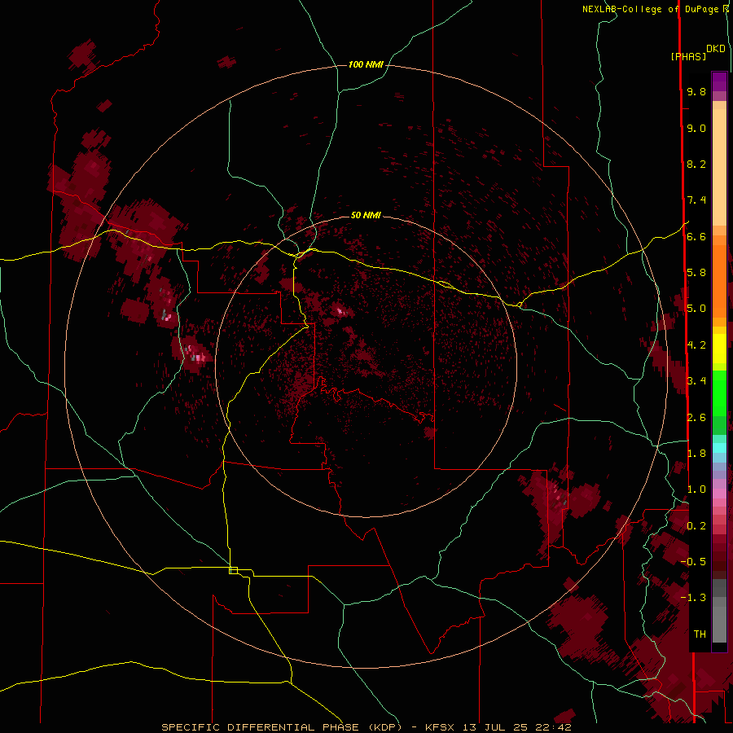
Task: Click the 7.4 value on color scale
Action: (696, 200)
